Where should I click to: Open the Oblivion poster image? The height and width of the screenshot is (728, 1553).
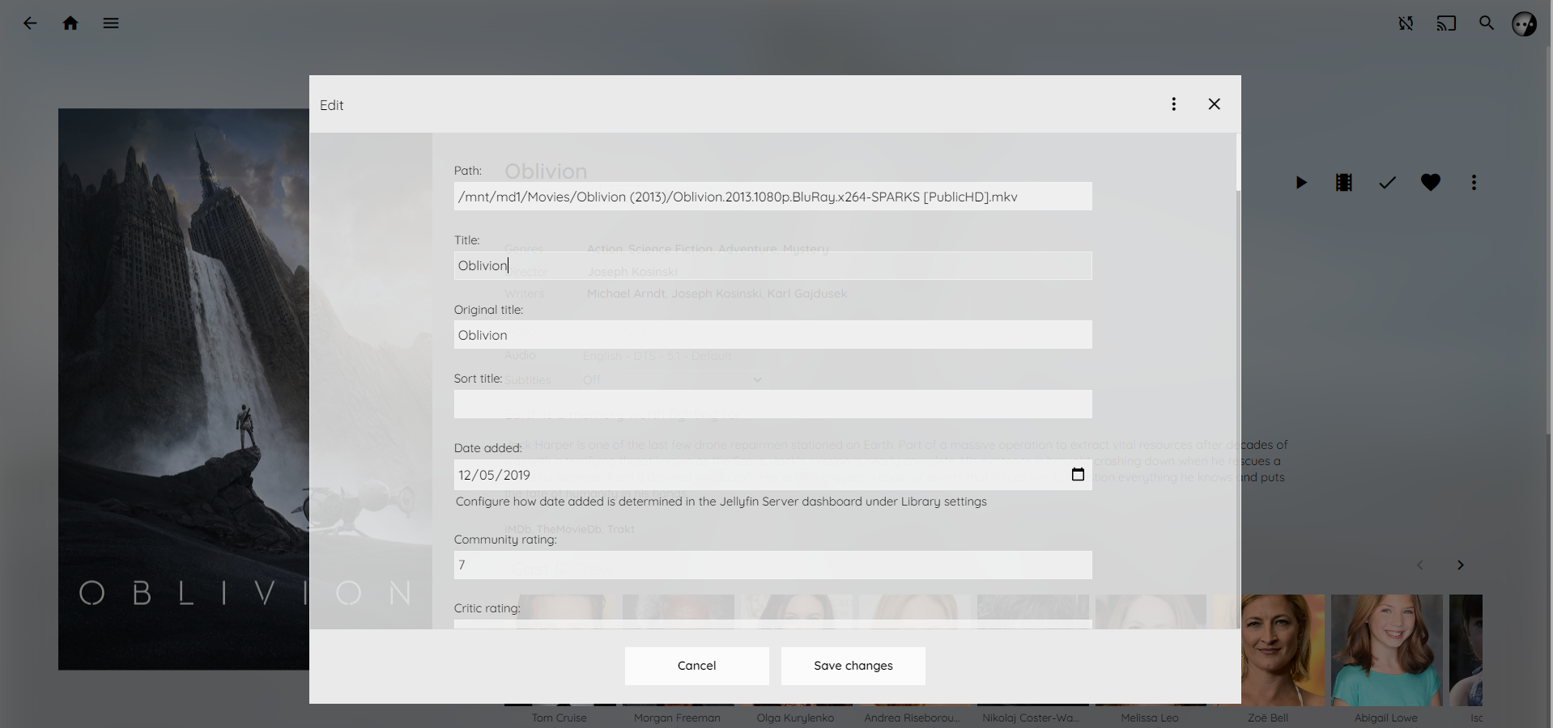[184, 389]
